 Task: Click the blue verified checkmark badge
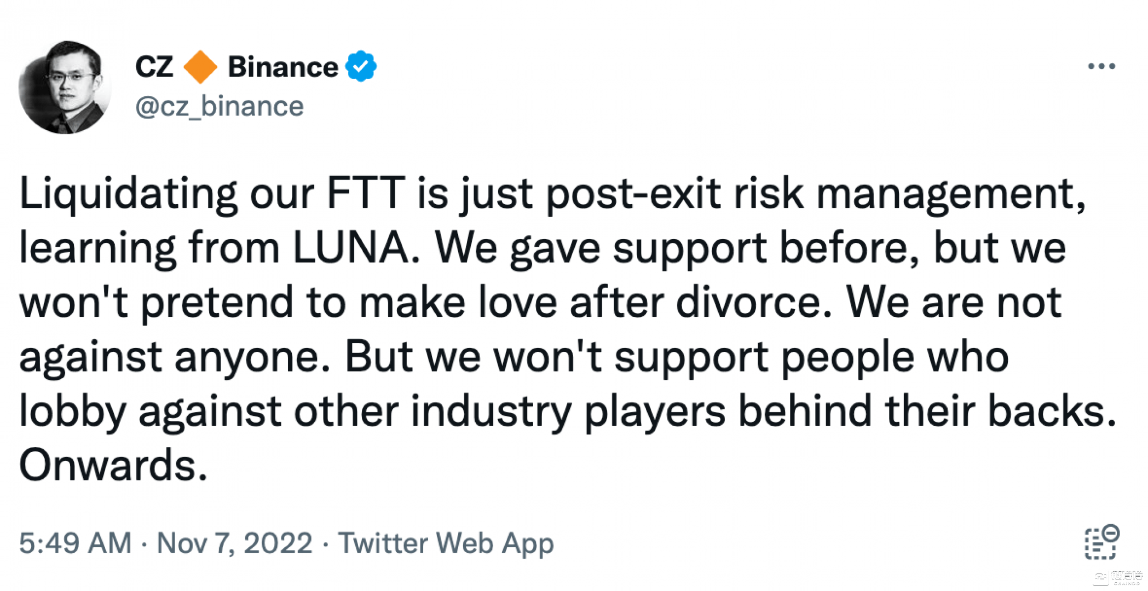click(361, 66)
